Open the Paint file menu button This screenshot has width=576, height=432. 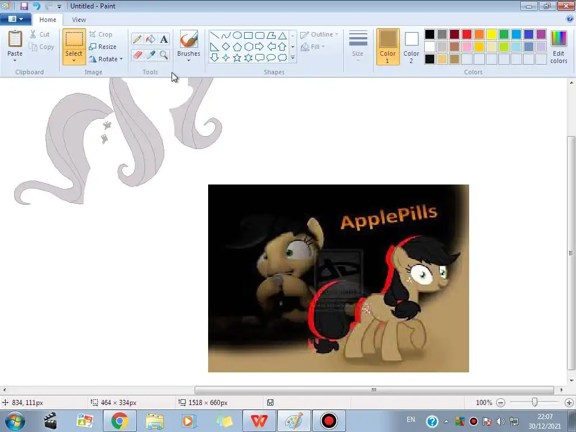coord(15,19)
